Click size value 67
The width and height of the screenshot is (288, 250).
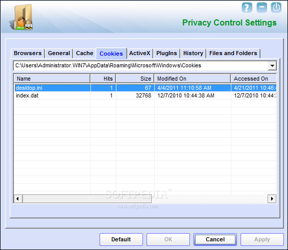point(148,88)
